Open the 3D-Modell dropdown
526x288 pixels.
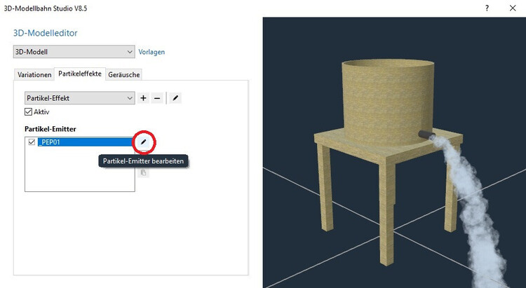[74, 52]
